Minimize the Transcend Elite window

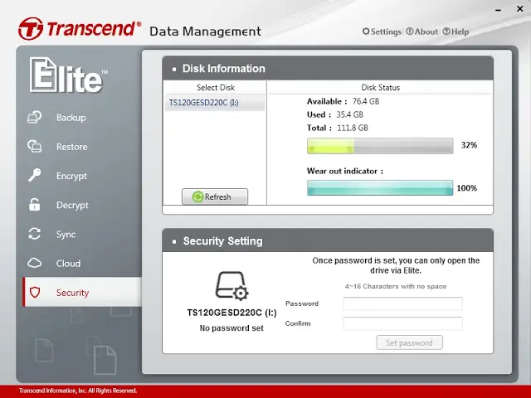(x=498, y=10)
